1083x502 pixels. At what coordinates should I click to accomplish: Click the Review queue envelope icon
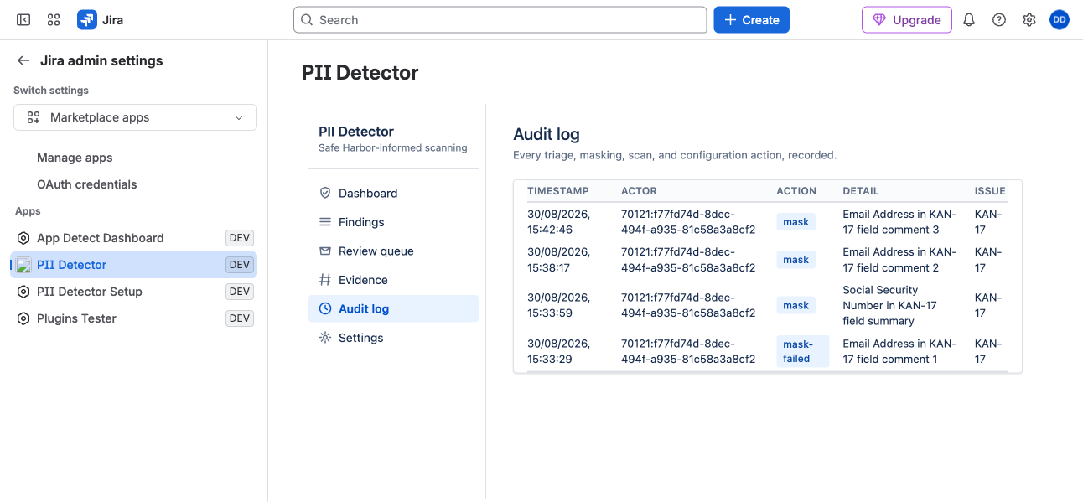click(325, 251)
